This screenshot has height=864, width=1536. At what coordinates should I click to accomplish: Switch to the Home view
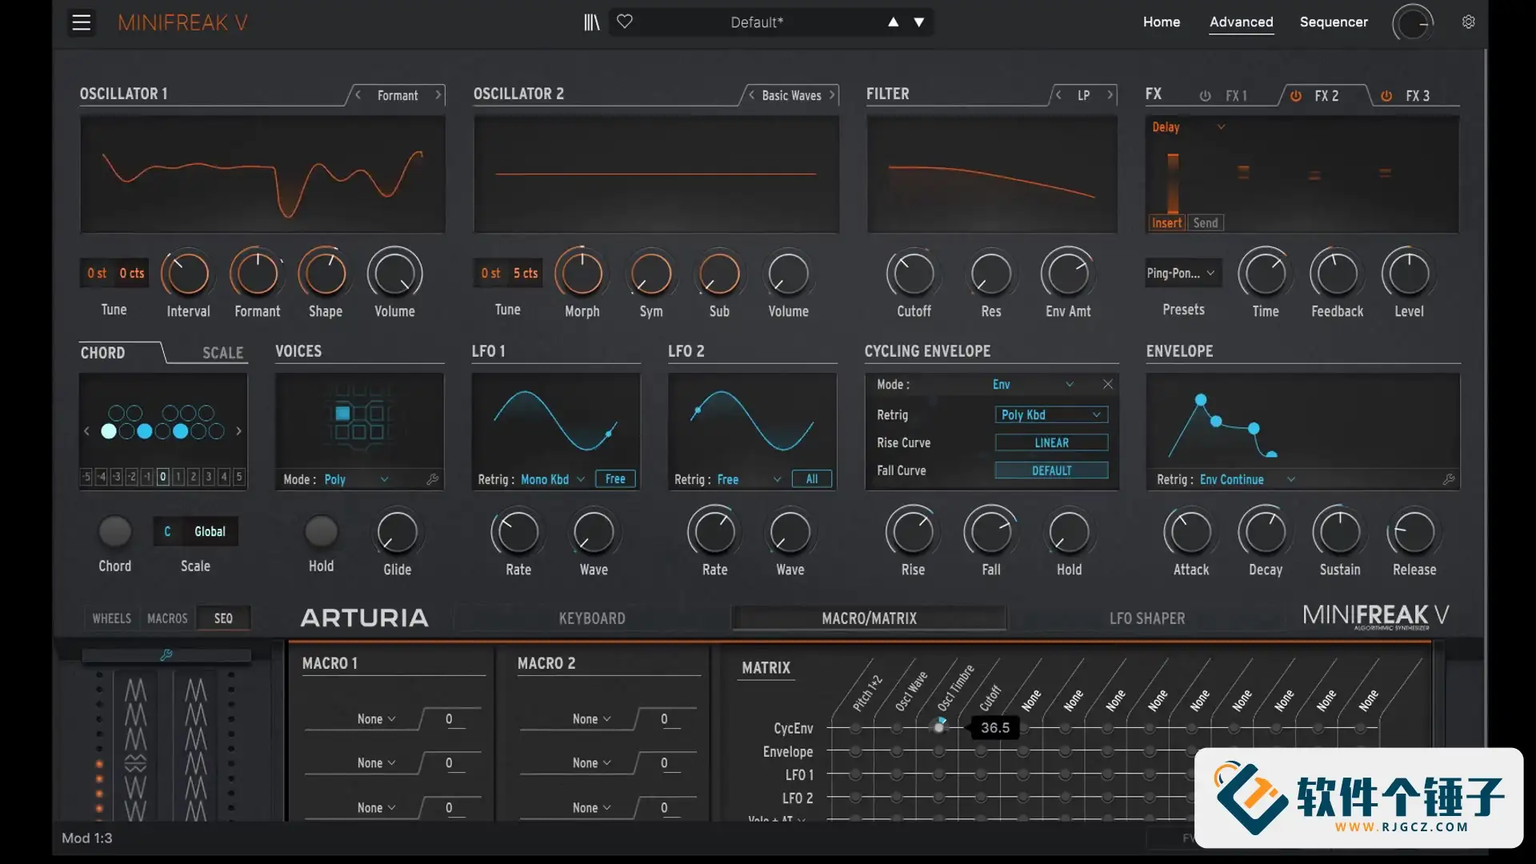click(1162, 22)
